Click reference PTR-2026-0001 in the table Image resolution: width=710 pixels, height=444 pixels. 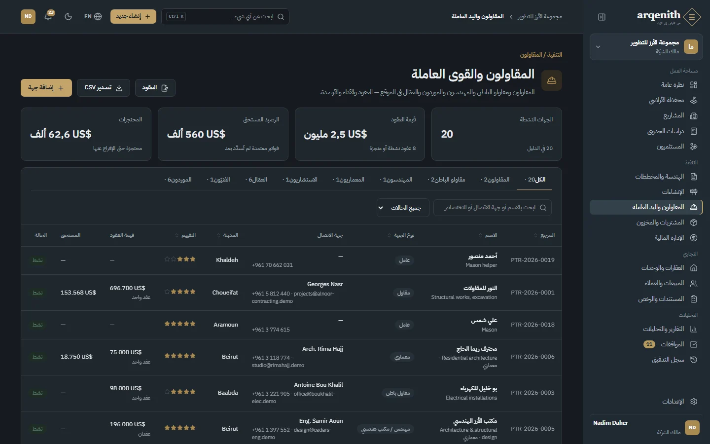[532, 293]
